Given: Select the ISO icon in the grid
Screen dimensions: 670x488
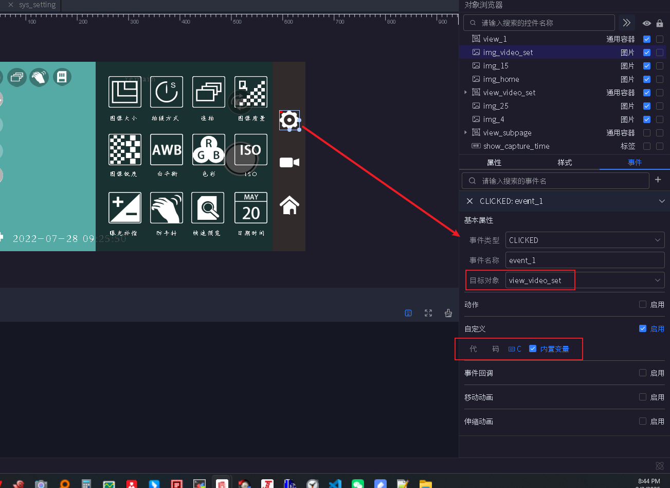Looking at the screenshot, I should point(250,150).
